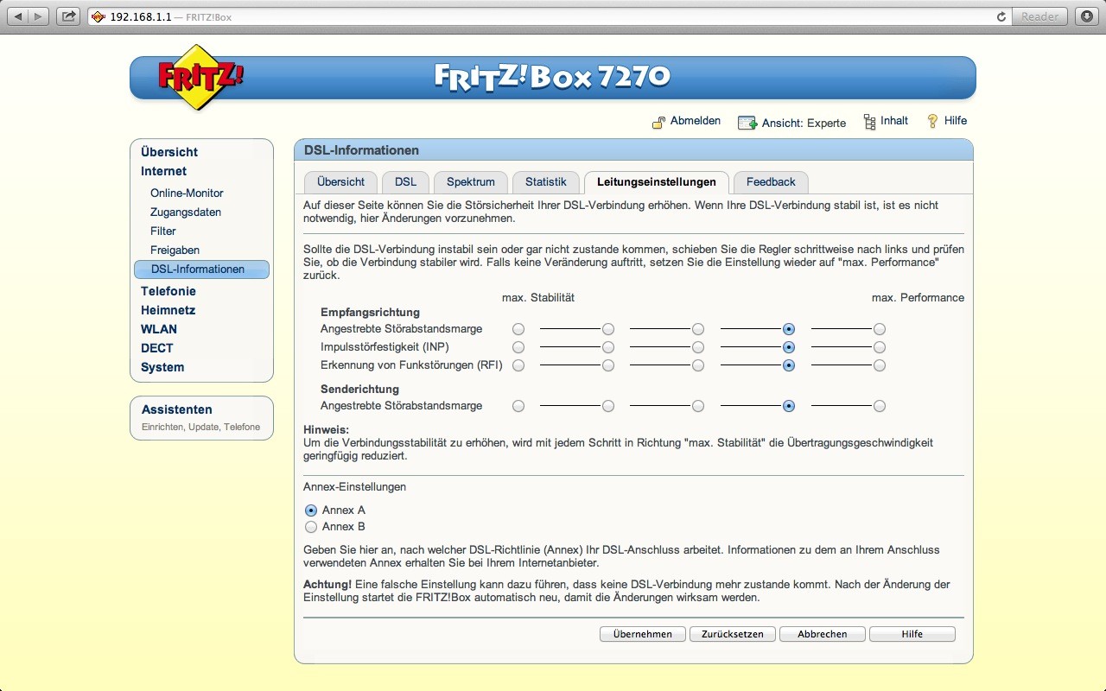Switch to the Statistik tab

pyautogui.click(x=546, y=182)
